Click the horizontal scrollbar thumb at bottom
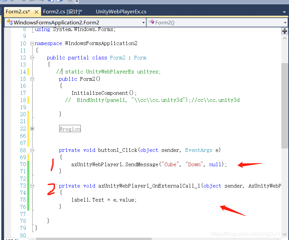The height and width of the screenshot is (240, 289). pos(94,239)
